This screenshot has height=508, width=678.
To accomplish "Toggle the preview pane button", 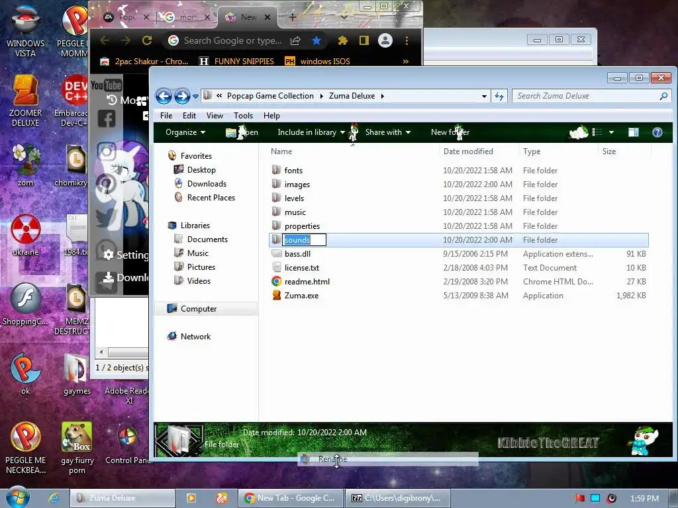I will click(x=634, y=132).
